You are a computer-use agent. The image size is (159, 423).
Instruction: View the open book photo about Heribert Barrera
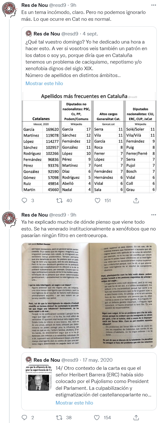90,296
